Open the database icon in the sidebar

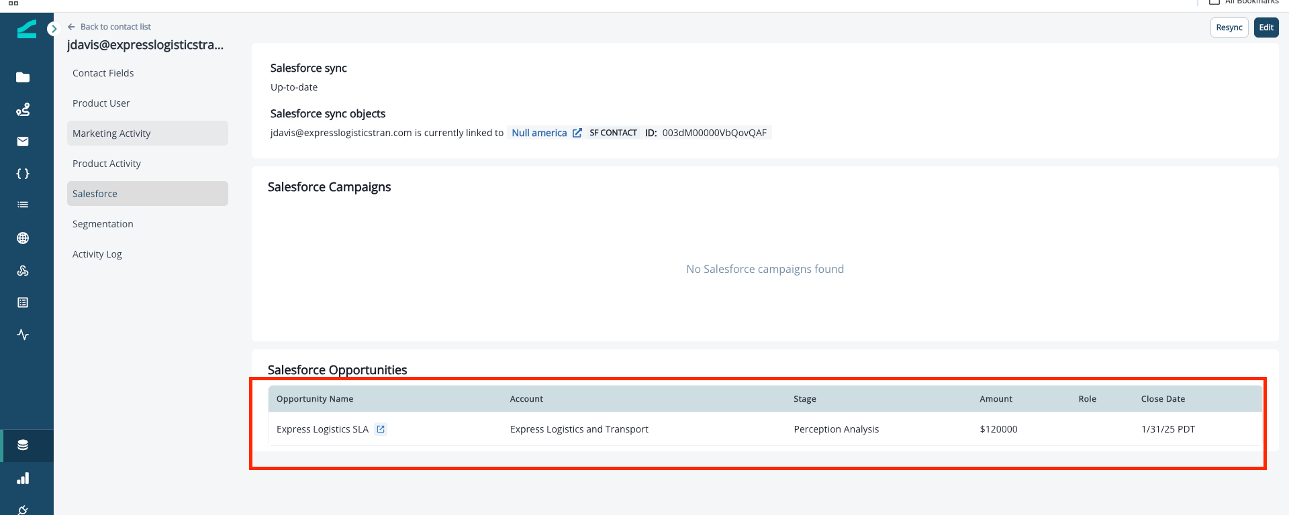click(x=23, y=445)
